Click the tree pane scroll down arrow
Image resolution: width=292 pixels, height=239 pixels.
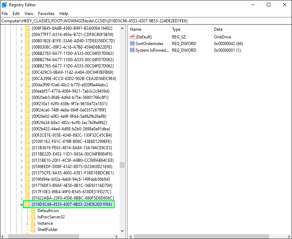[x=122, y=231]
